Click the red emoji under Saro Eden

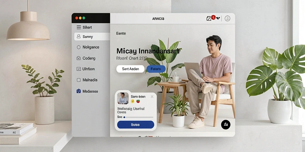click(138, 101)
